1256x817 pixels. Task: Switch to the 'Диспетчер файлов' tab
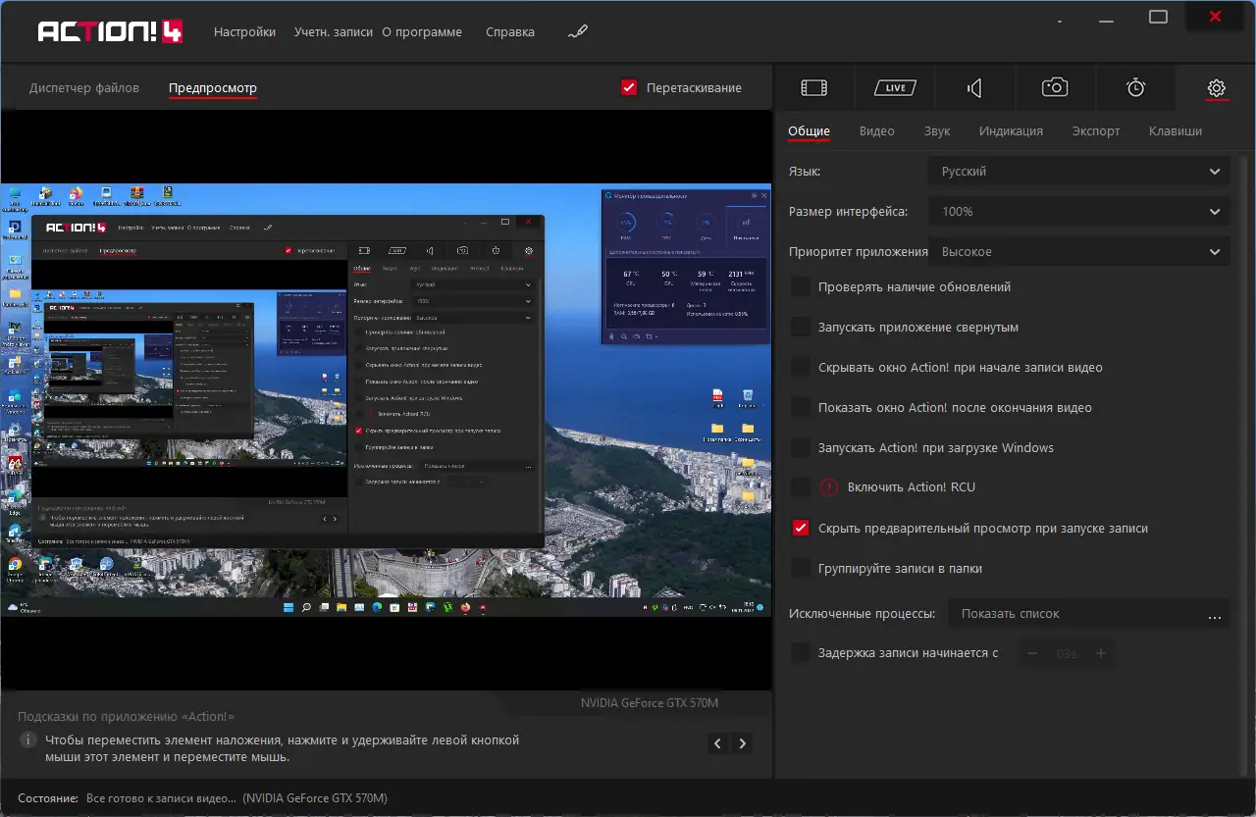[84, 88]
